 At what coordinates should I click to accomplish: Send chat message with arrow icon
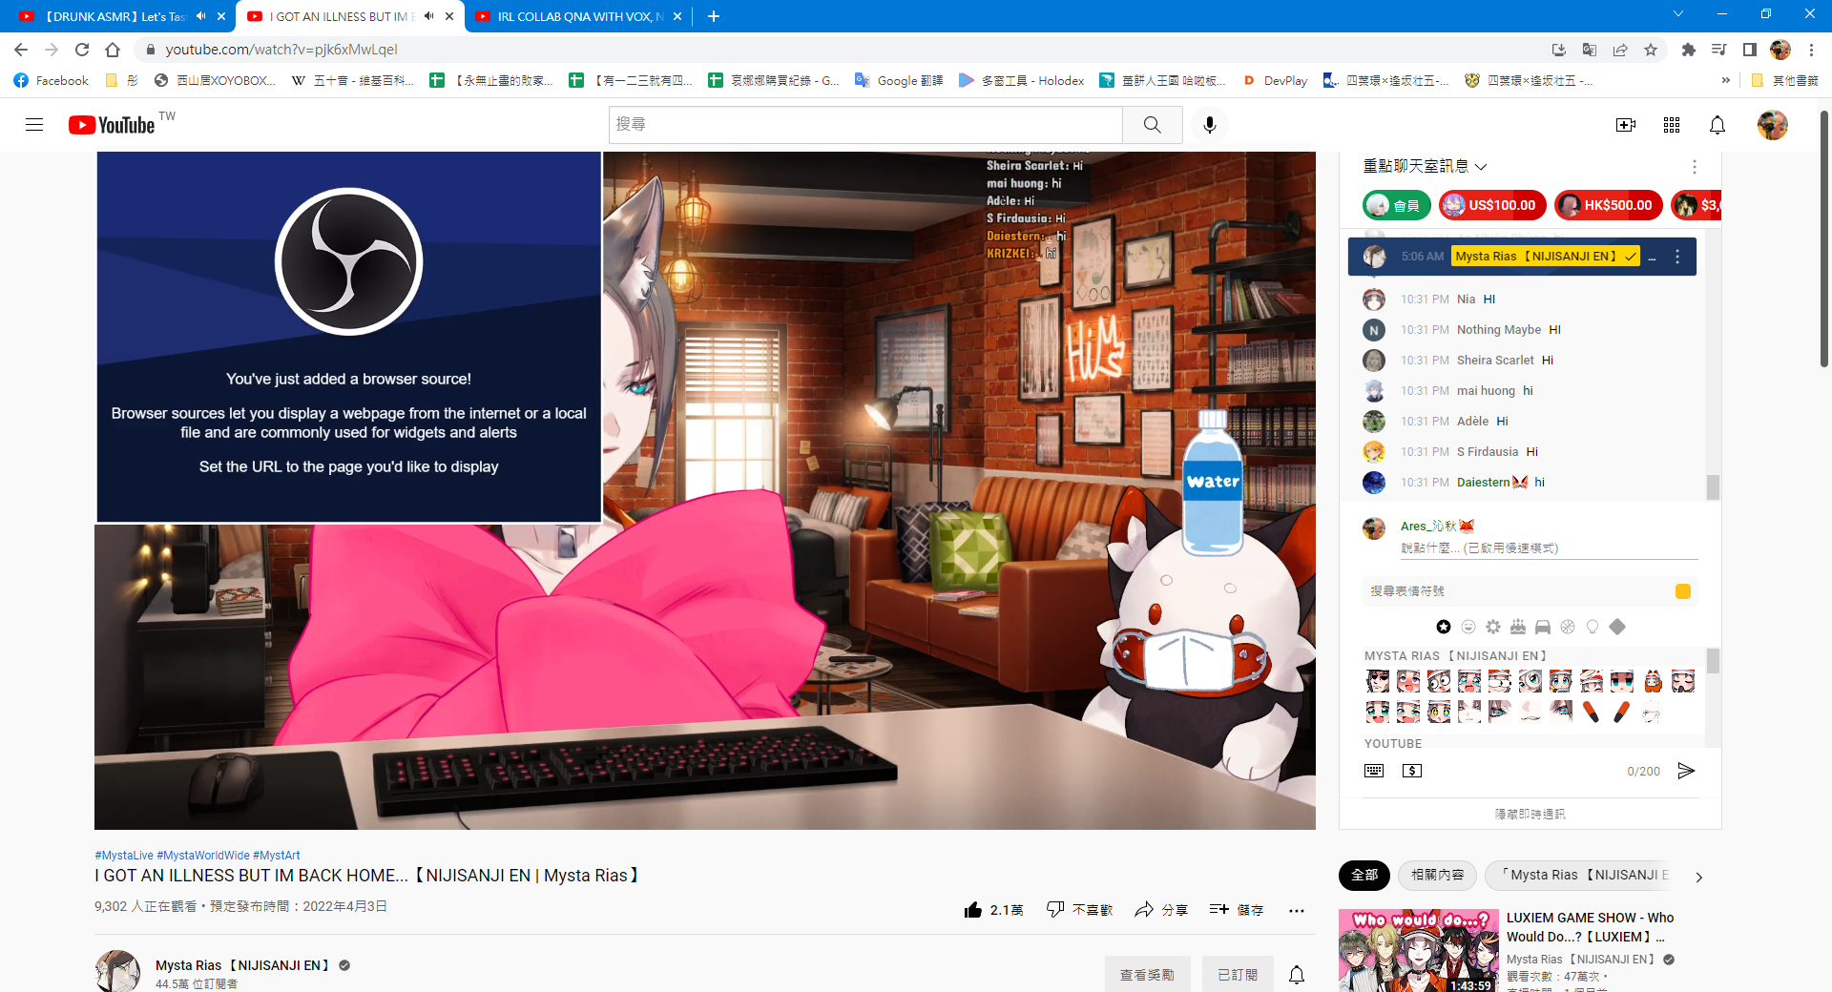(x=1686, y=771)
